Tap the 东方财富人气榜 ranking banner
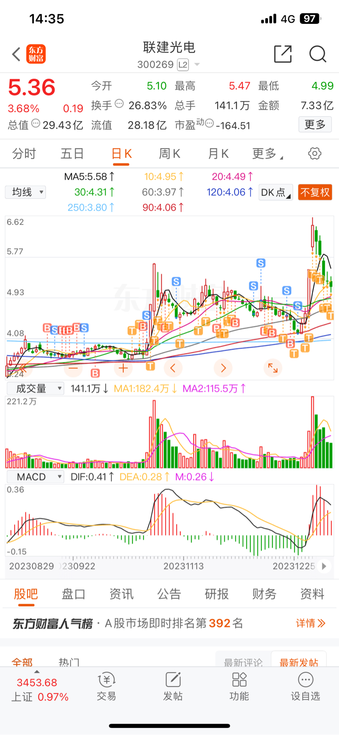Image resolution: width=339 pixels, height=735 pixels. click(169, 623)
